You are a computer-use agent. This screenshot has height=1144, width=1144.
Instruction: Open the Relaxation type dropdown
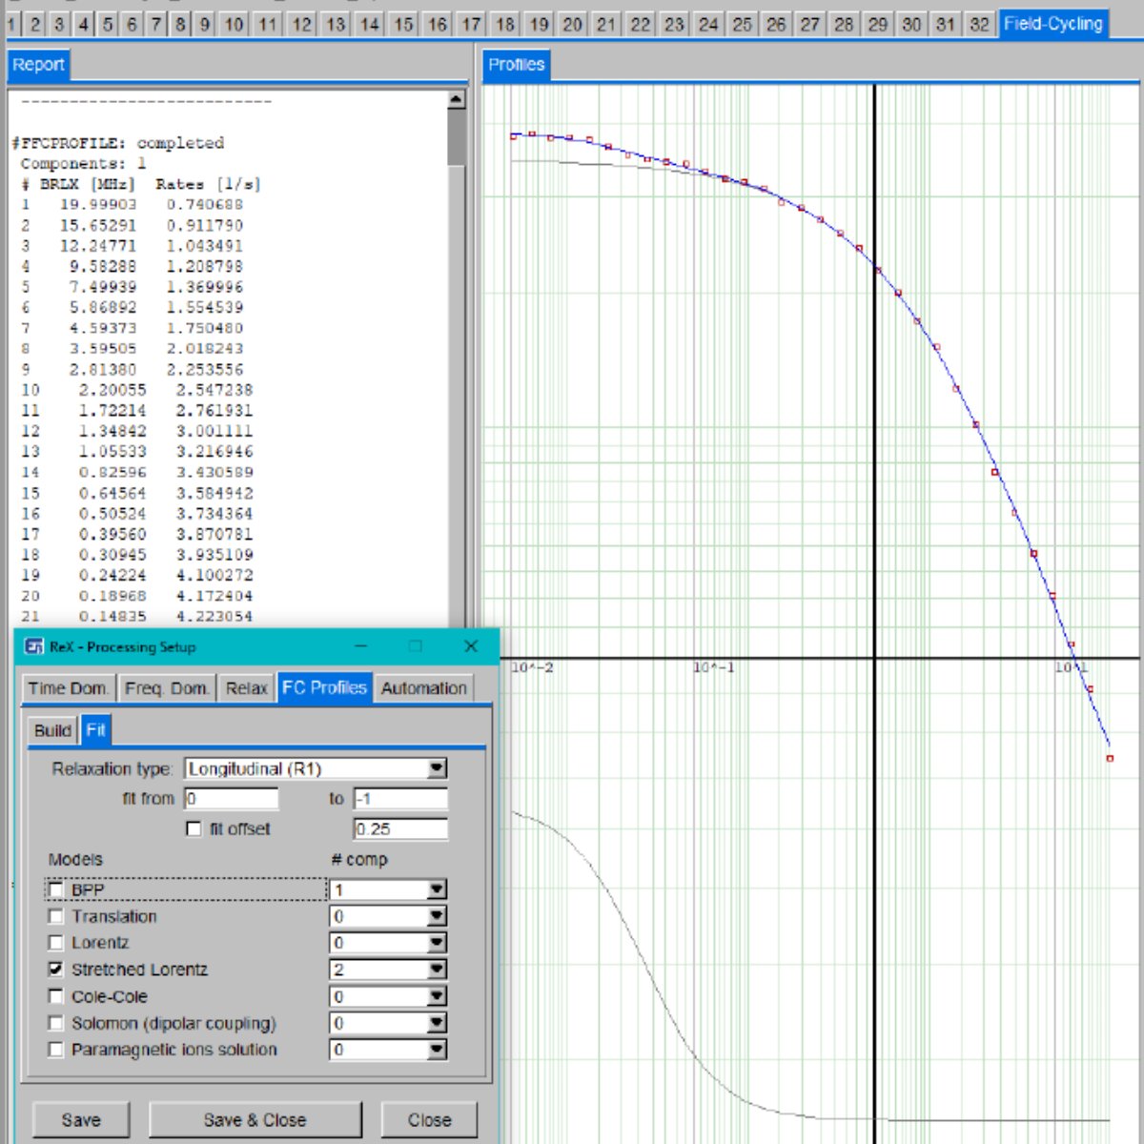[x=437, y=768]
